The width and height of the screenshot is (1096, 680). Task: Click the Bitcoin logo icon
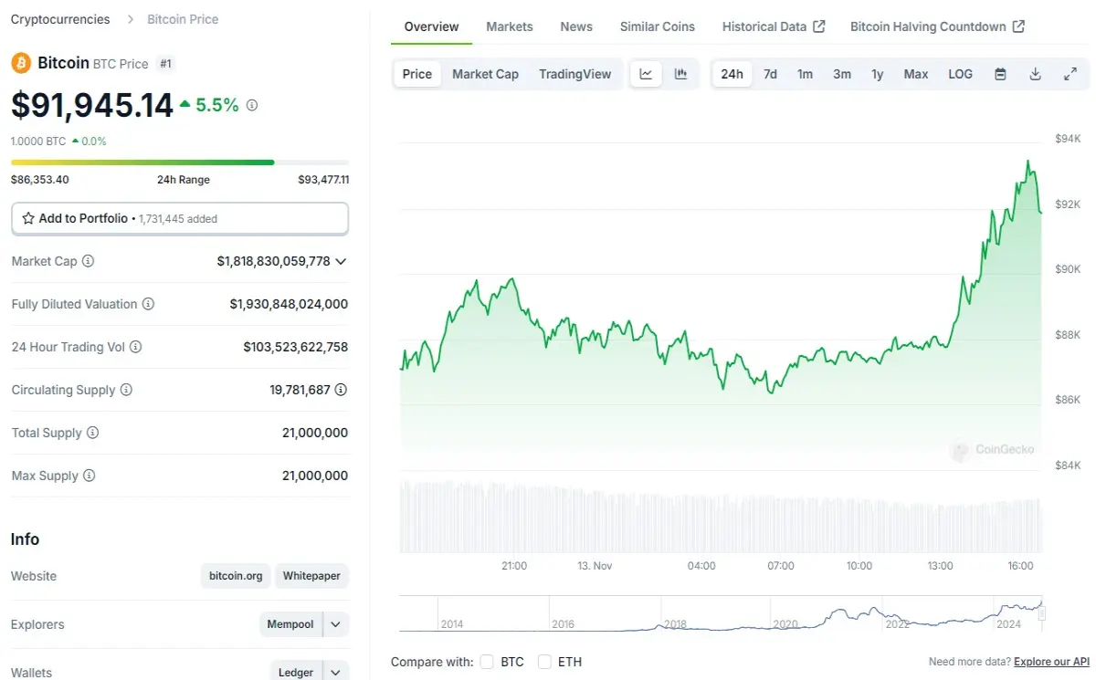click(x=21, y=63)
